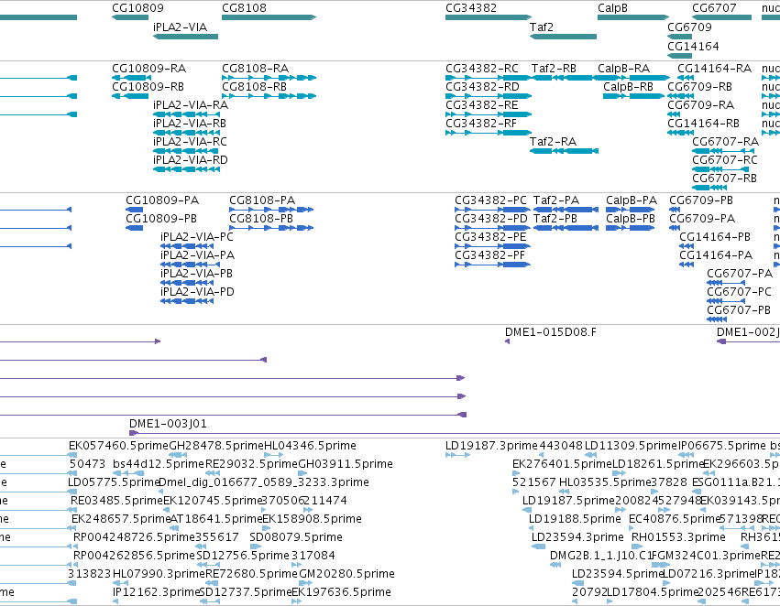The width and height of the screenshot is (780, 606).
Task: Select transcript CG10809-RA
Action: tap(130, 78)
